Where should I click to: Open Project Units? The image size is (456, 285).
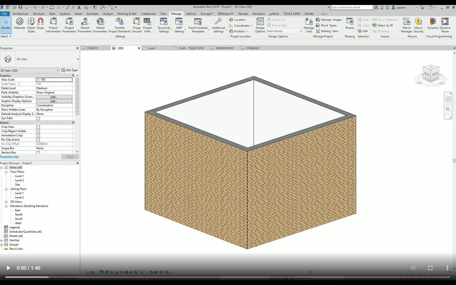[147, 25]
